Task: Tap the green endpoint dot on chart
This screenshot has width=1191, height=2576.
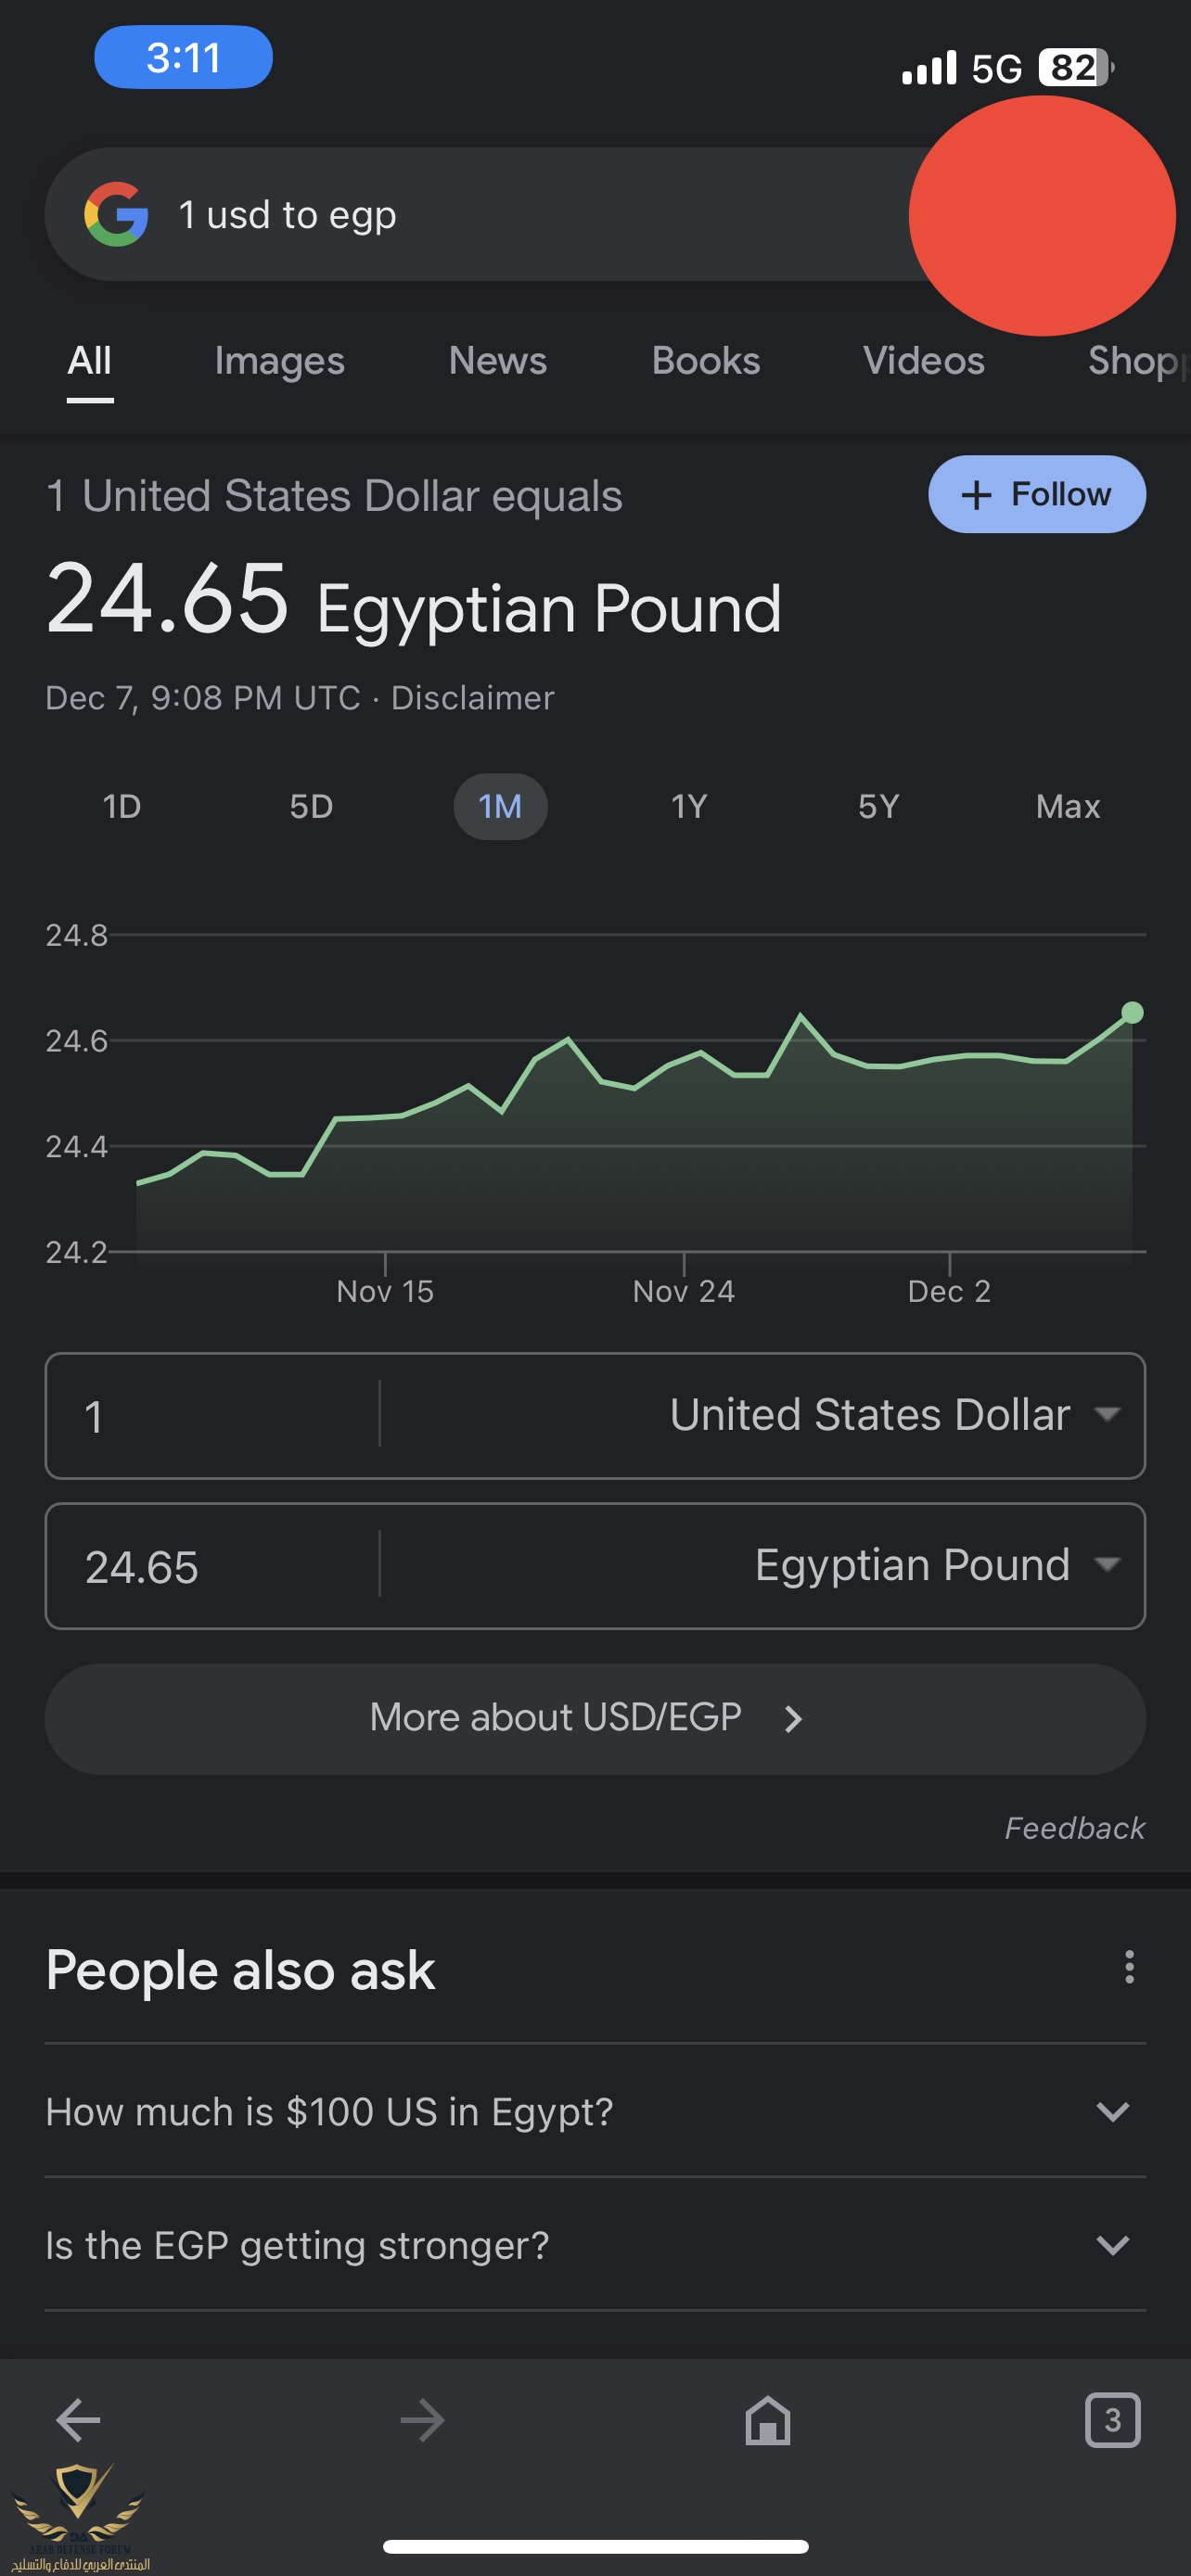Action: point(1132,1013)
